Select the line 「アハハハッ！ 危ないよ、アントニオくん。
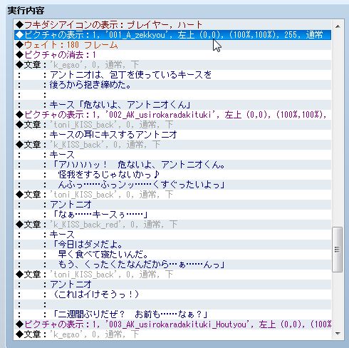The image size is (349, 348). coord(173,165)
